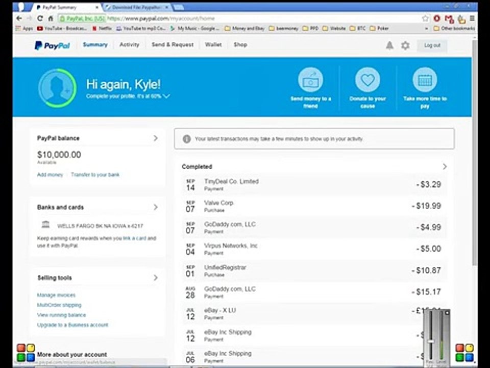This screenshot has height=368, width=490.
Task: Open the Poker bookmarks folder
Action: [x=379, y=28]
